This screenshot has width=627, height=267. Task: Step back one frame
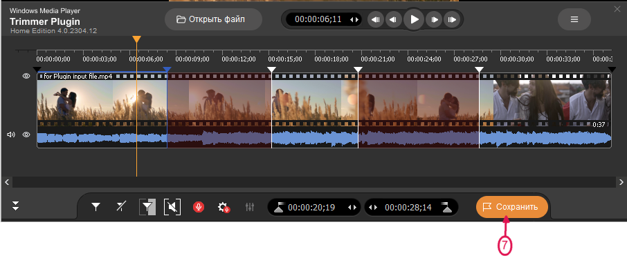(394, 19)
